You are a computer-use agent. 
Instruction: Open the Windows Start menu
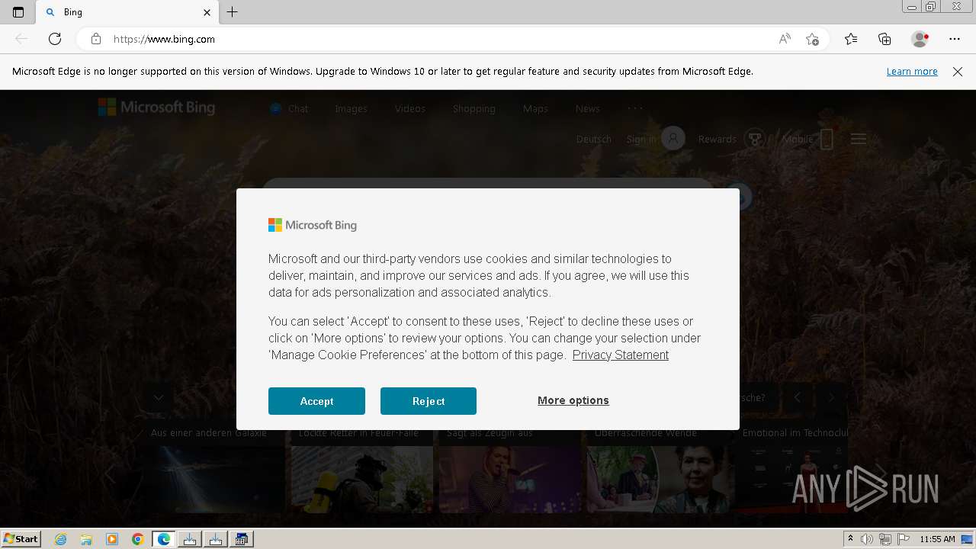click(21, 539)
